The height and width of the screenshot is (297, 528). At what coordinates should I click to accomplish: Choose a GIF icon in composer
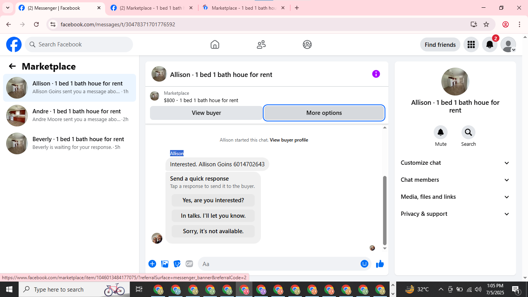tap(189, 264)
